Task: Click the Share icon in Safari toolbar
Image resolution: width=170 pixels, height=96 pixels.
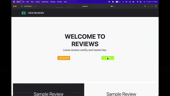Action: click(148, 6)
